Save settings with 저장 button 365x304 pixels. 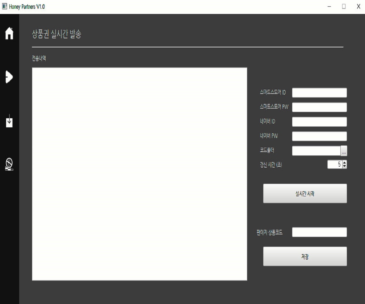click(305, 256)
